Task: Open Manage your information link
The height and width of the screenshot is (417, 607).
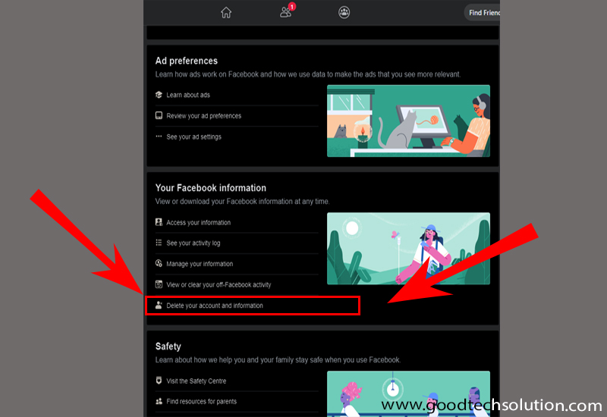Action: 200,264
